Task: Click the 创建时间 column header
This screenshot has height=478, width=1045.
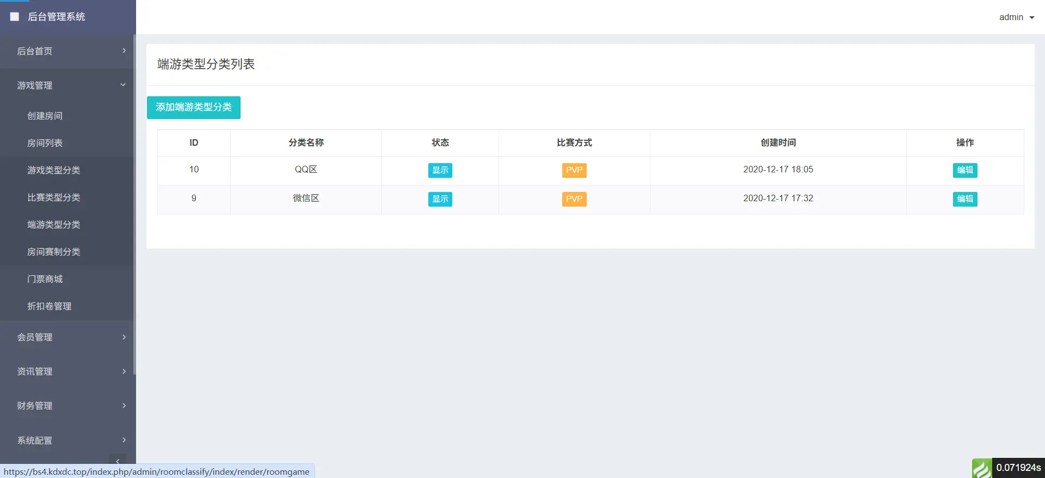Action: pos(778,142)
